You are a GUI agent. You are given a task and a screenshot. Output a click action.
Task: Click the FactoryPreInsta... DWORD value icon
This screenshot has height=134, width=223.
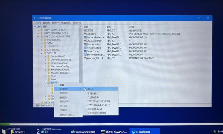click(x=85, y=37)
